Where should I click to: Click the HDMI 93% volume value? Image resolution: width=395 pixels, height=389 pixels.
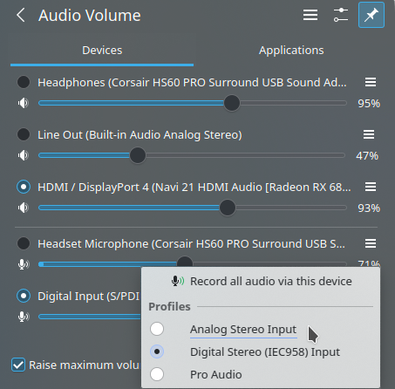[x=369, y=208]
